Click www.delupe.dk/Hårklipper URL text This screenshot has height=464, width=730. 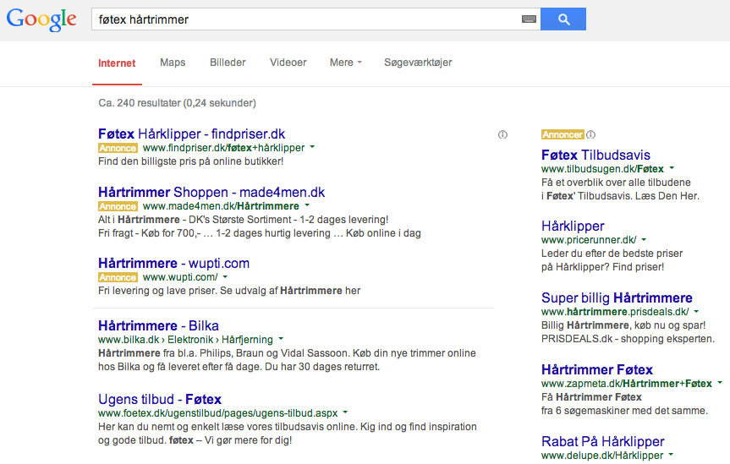[602, 456]
